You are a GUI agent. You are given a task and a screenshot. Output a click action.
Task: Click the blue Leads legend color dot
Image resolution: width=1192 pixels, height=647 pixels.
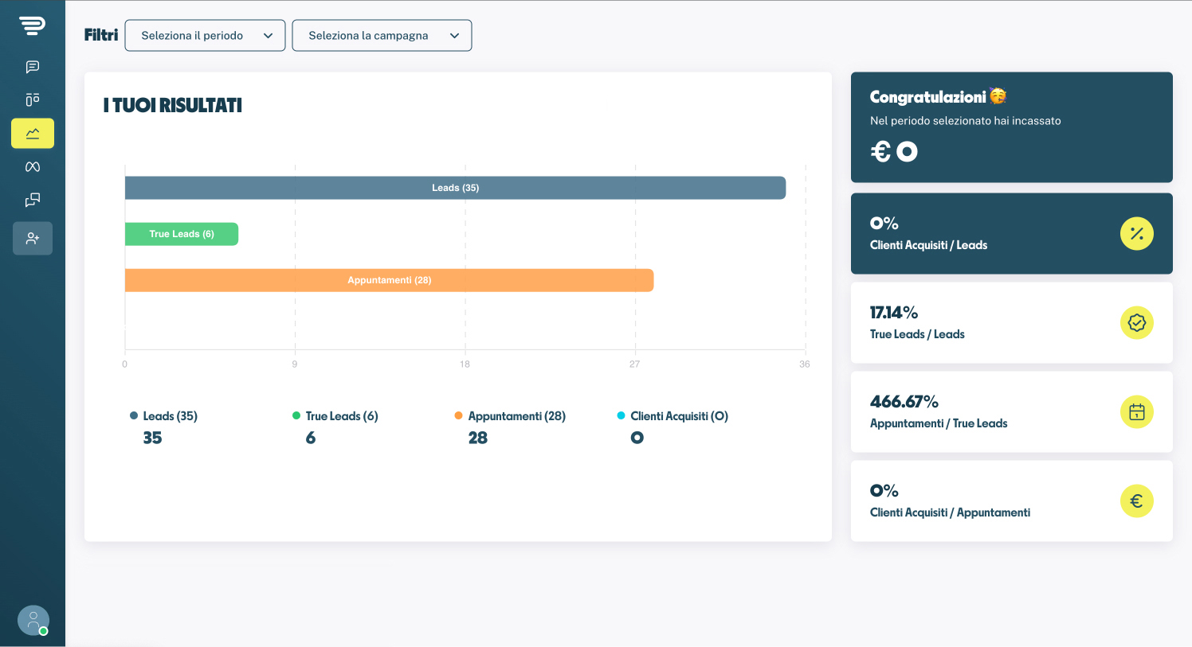coord(134,415)
